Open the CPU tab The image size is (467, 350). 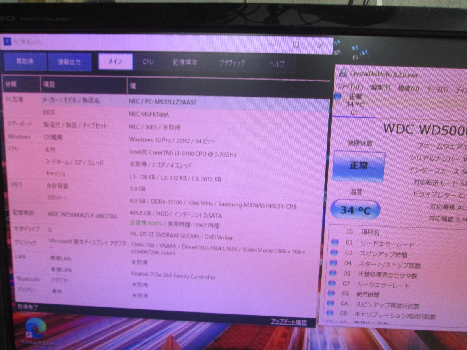[x=148, y=62]
